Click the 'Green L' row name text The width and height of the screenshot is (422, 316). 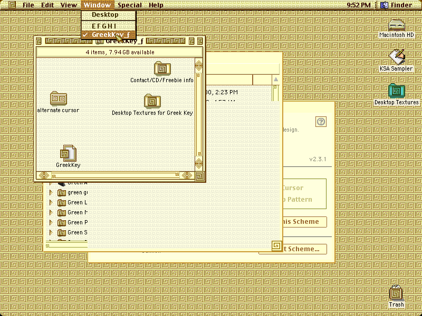coord(77,203)
